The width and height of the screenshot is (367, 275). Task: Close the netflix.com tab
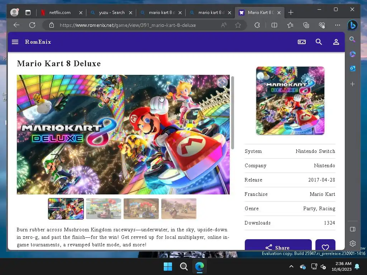point(81,13)
